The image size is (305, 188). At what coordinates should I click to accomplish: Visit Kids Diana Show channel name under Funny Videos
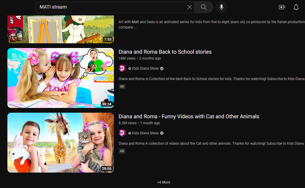tap(143, 133)
